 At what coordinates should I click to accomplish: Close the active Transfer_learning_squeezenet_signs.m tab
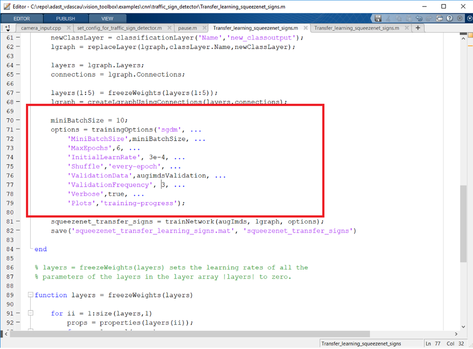[x=305, y=28]
